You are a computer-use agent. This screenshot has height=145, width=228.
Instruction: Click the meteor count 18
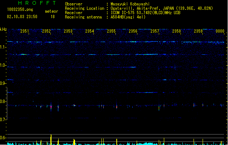[x=53, y=17]
